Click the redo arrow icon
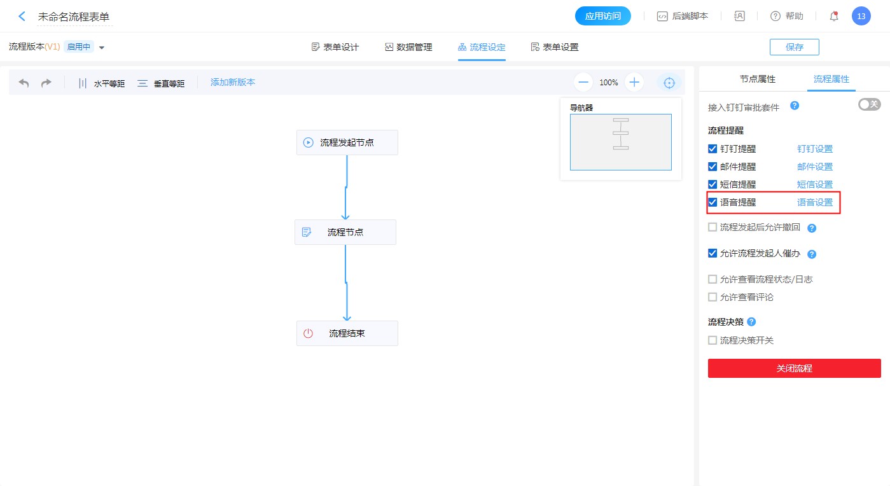Viewport: 890px width, 486px height. [46, 83]
